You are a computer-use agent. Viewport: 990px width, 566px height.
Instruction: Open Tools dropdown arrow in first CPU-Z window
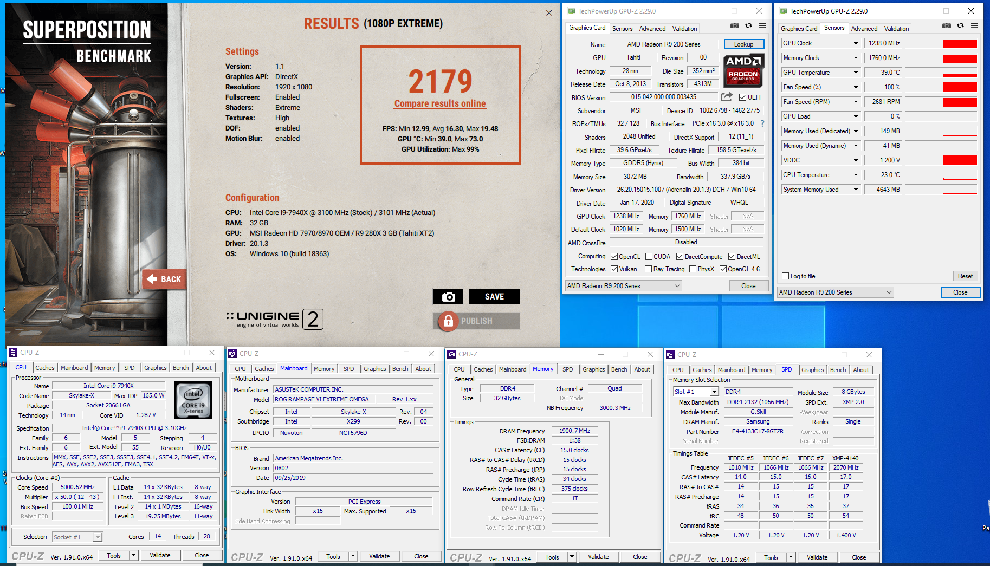click(133, 555)
